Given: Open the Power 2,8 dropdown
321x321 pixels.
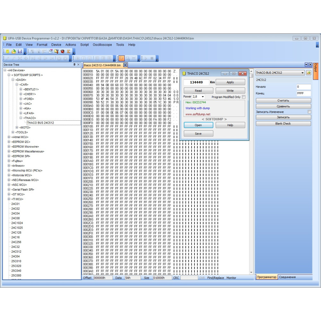Looking at the screenshot, I should pos(203,97).
